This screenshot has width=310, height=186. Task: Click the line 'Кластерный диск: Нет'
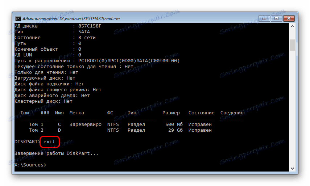[44, 101]
